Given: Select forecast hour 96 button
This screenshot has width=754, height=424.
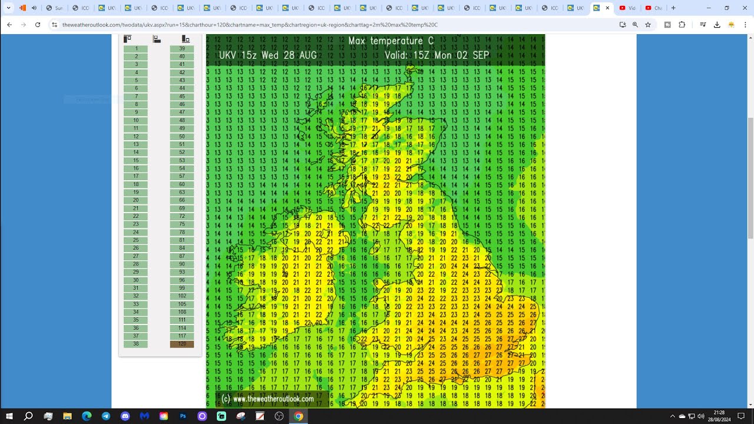Looking at the screenshot, I should [182, 280].
